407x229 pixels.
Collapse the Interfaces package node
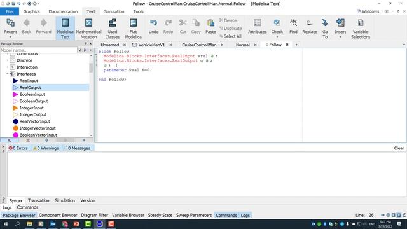8,74
